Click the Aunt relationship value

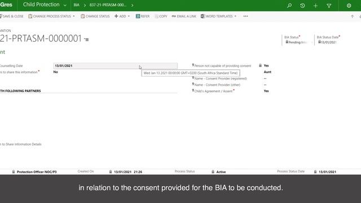pos(267,72)
